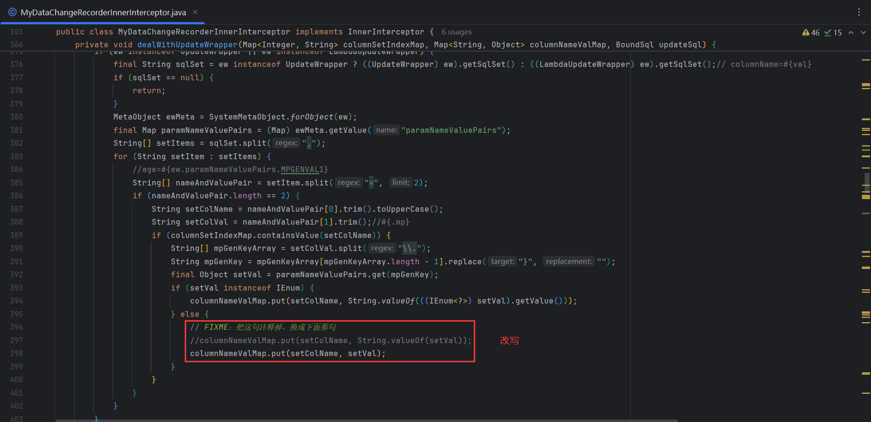Go to next highlighted error arrow
Image resolution: width=871 pixels, height=422 pixels.
[x=863, y=32]
